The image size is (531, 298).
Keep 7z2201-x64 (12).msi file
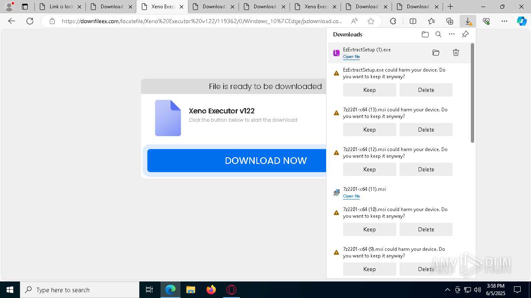tap(370, 169)
